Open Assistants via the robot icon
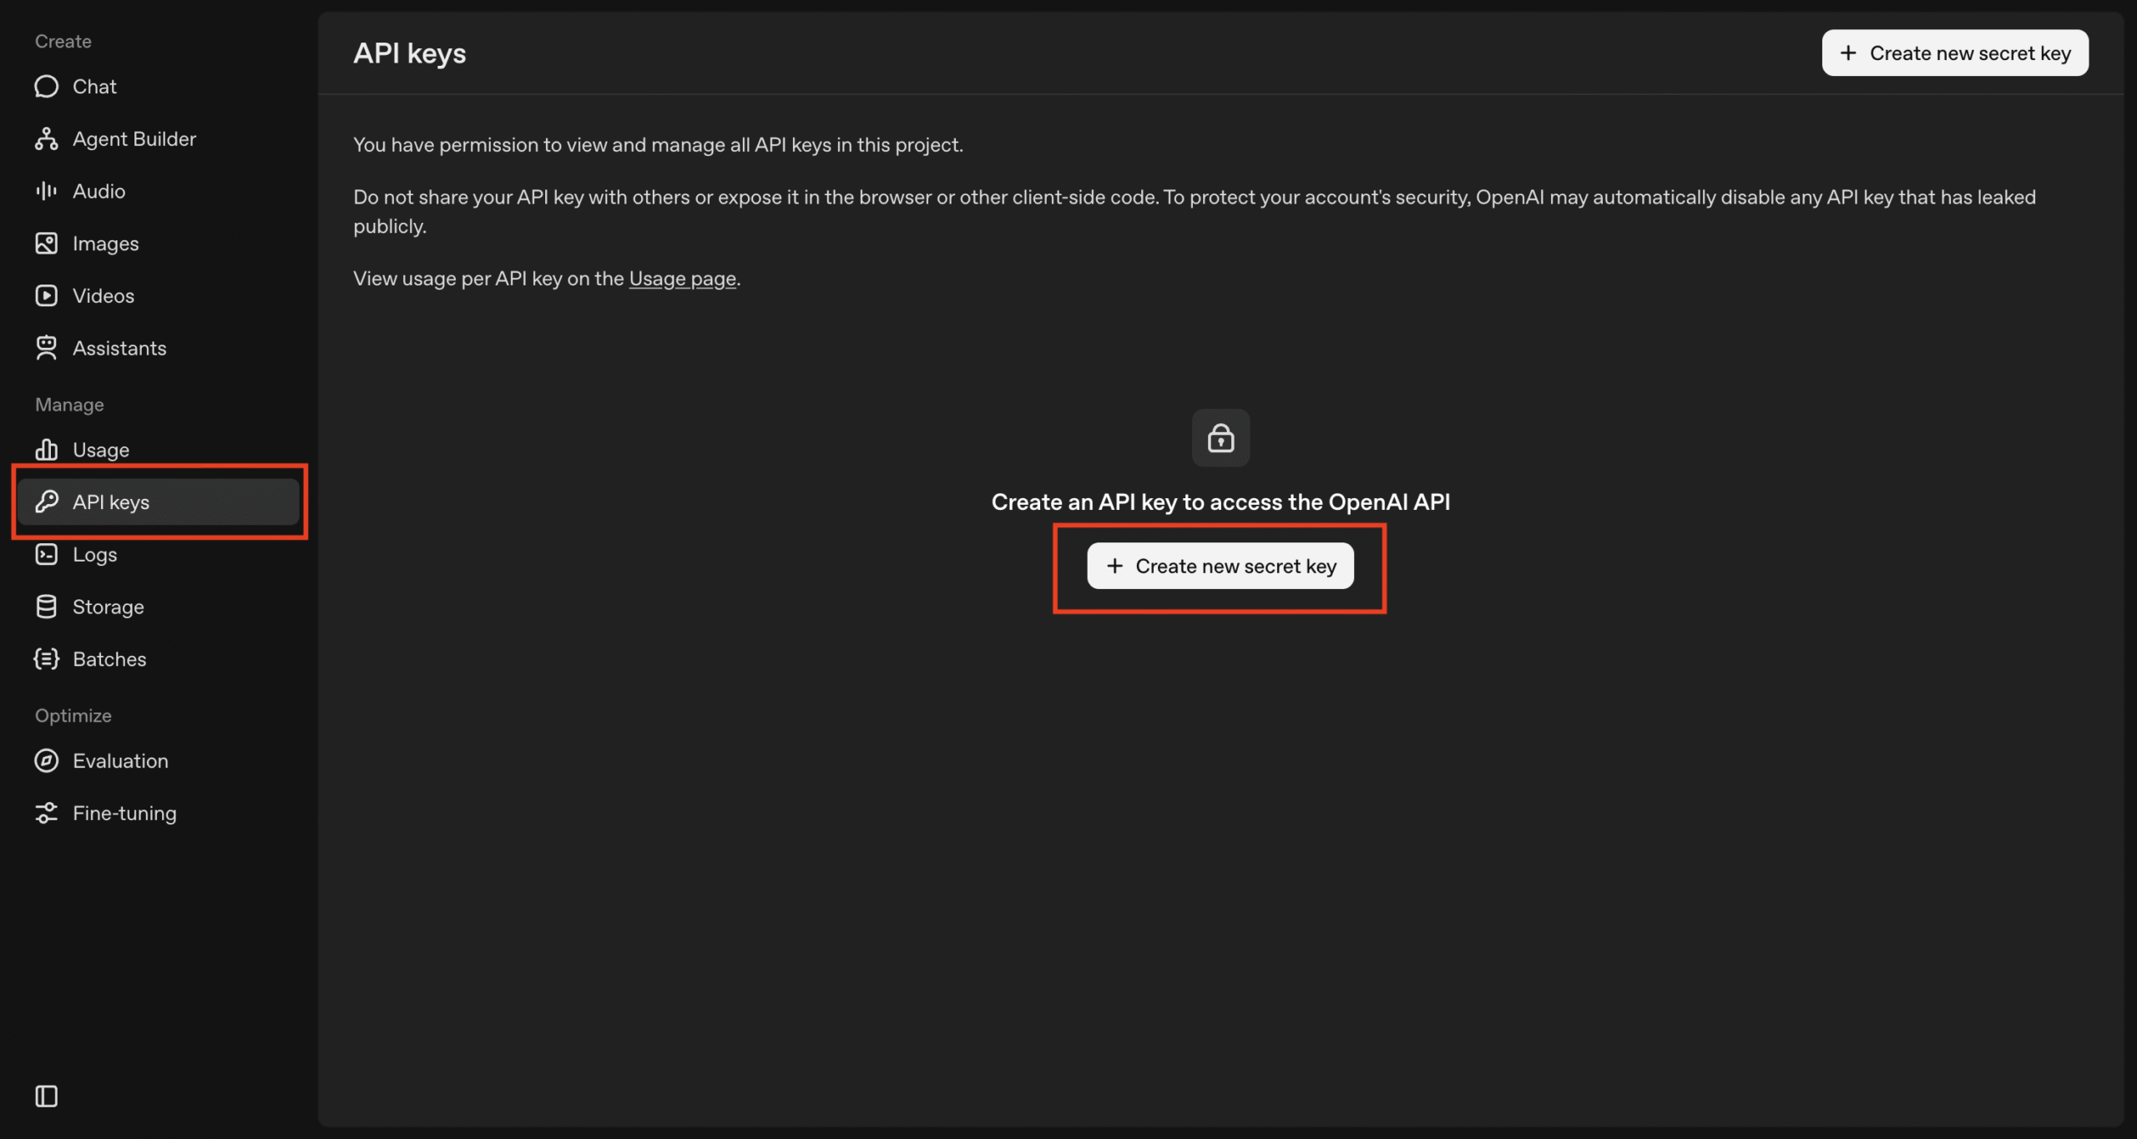 [46, 348]
